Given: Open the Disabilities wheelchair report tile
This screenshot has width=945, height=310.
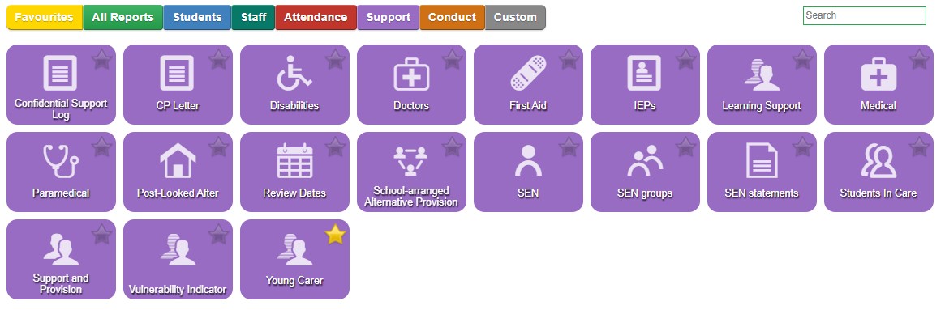Looking at the screenshot, I should [x=294, y=84].
